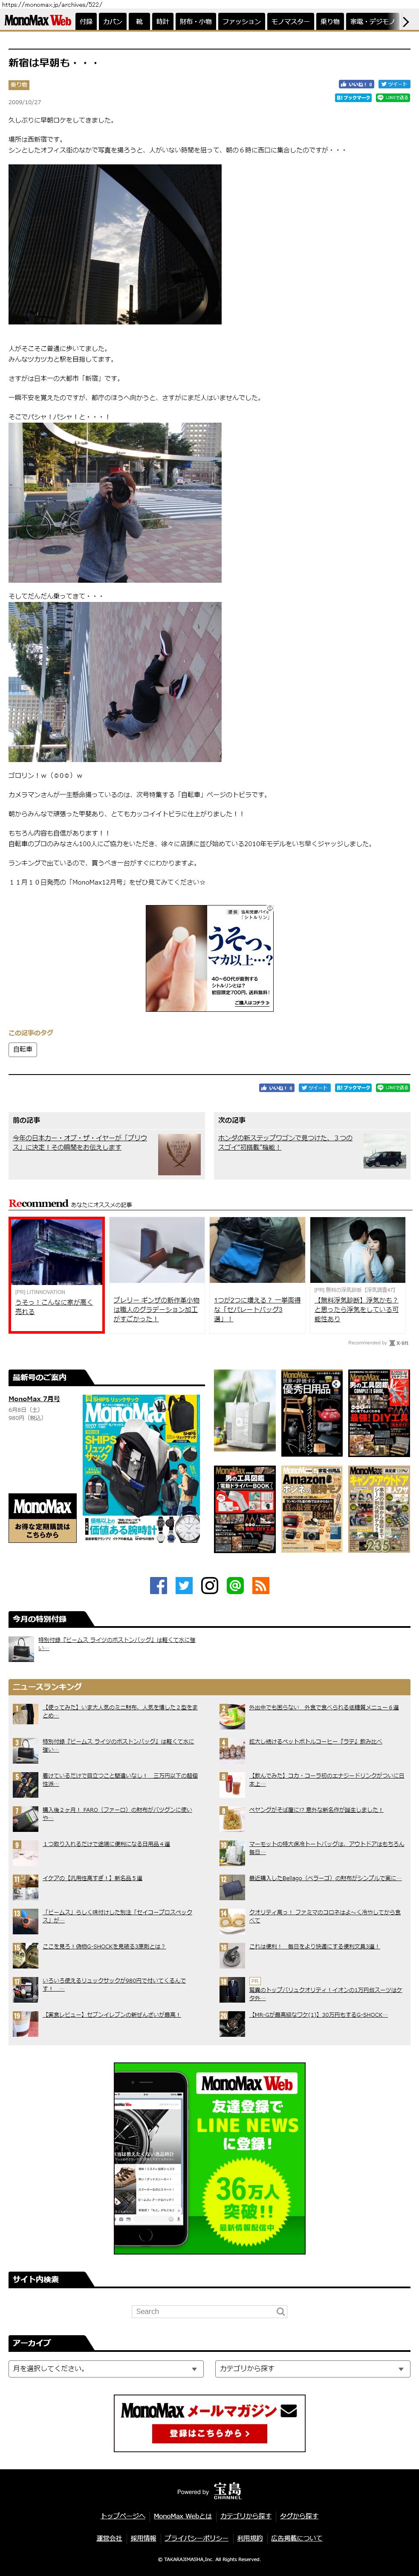Open green LINE account icon

235,1585
